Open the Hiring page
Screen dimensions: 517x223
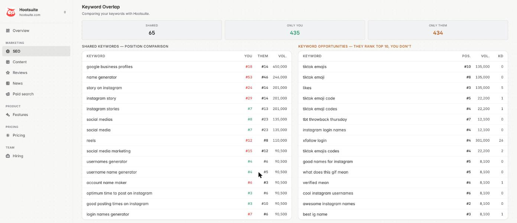(x=36, y=156)
